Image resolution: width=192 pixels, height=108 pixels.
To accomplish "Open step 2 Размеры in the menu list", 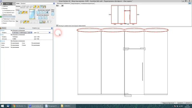I will 5,8.
